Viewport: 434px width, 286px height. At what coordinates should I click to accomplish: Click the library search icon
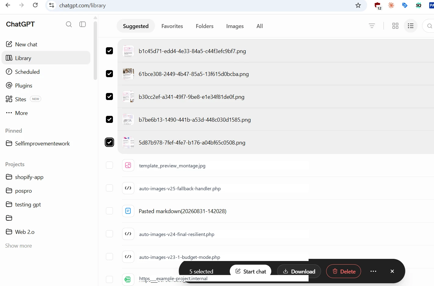click(429, 26)
